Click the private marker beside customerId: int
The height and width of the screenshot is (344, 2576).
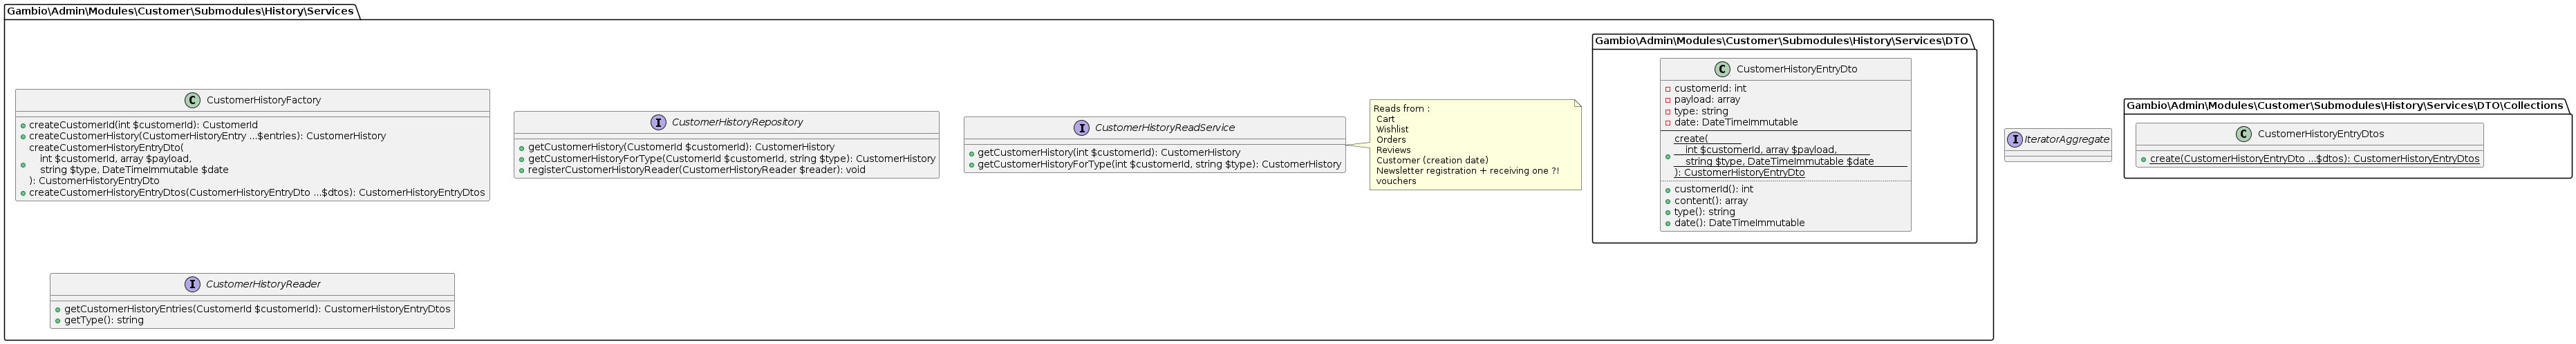1668,89
